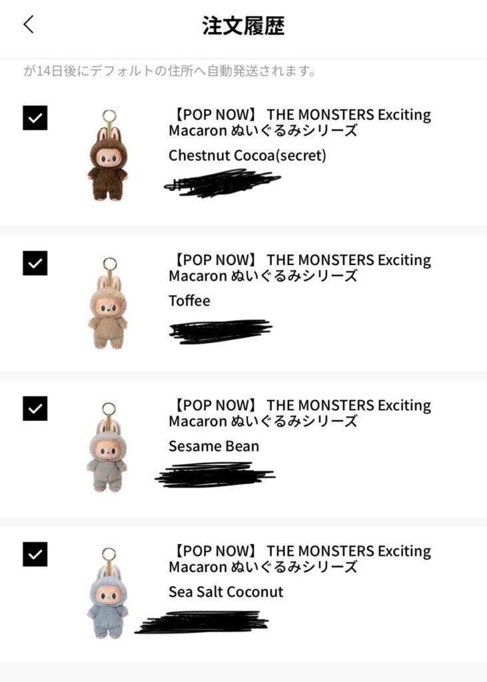487x682 pixels.
Task: Click the product title above Toffee
Action: [300, 267]
